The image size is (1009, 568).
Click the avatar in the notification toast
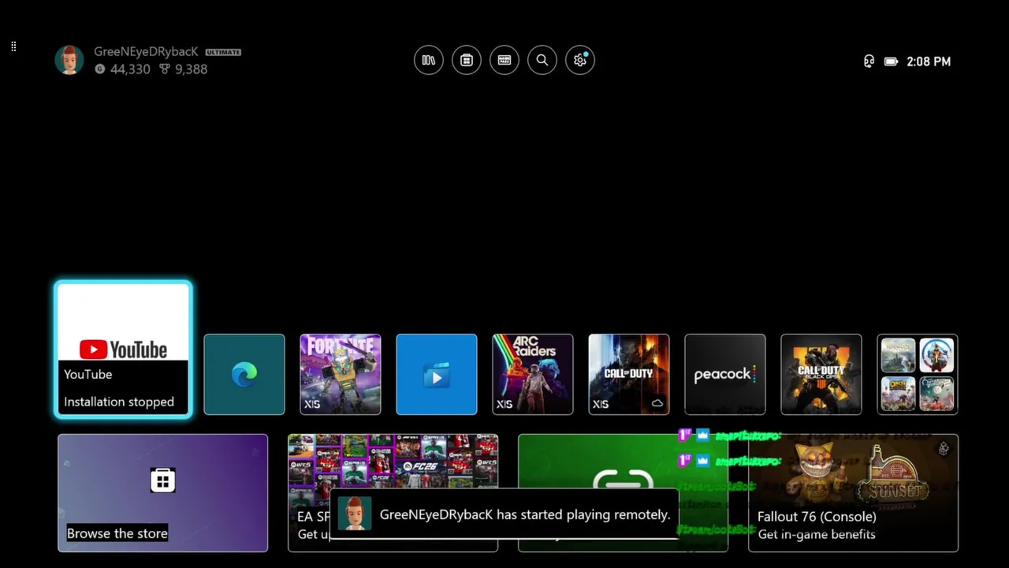pyautogui.click(x=354, y=514)
